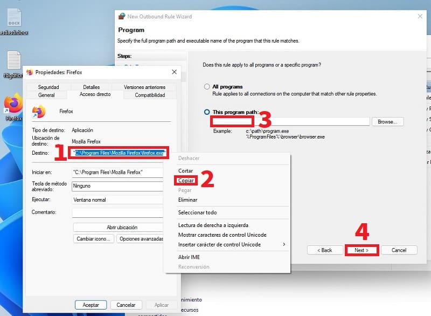Switch to the General tab
The image size is (431, 316).
point(46,95)
